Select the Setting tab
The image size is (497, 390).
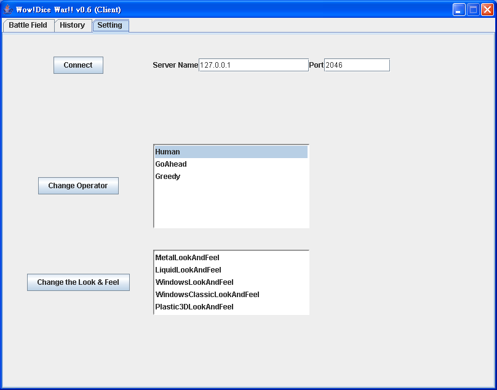[x=110, y=25]
